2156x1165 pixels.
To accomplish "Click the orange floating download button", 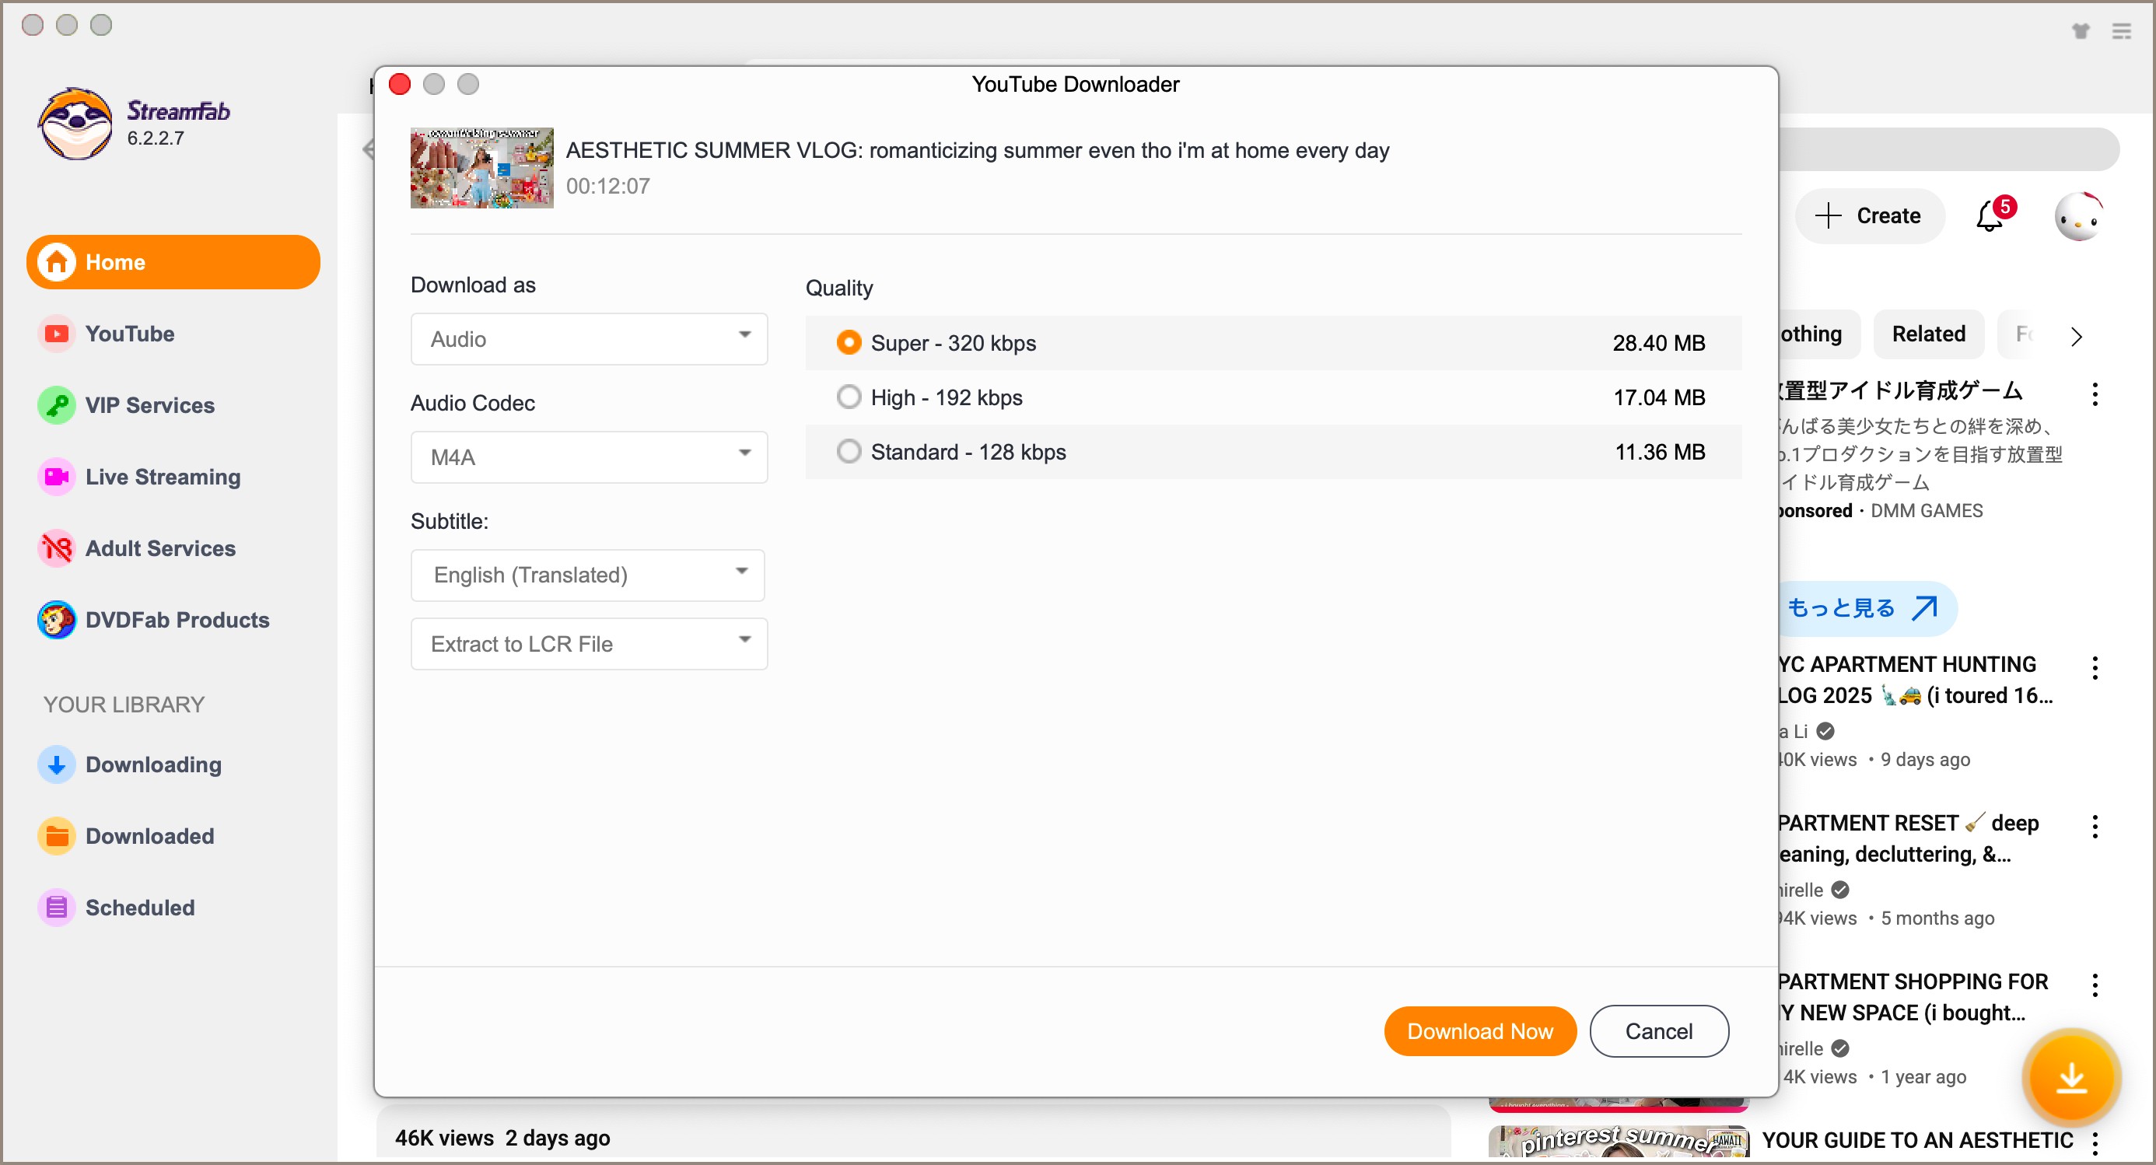I will point(2071,1077).
